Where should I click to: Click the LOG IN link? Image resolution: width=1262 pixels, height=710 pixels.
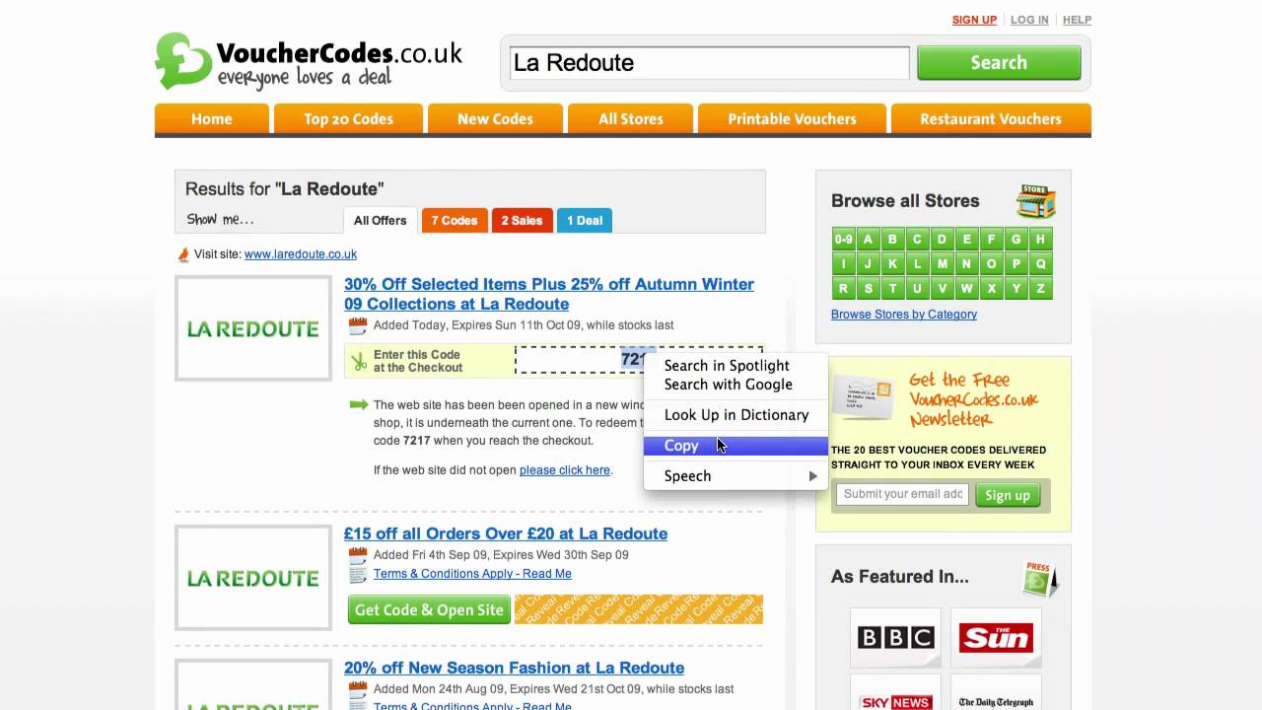pos(1029,20)
